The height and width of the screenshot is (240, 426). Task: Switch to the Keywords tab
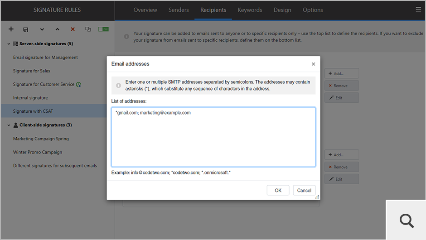pyautogui.click(x=250, y=10)
